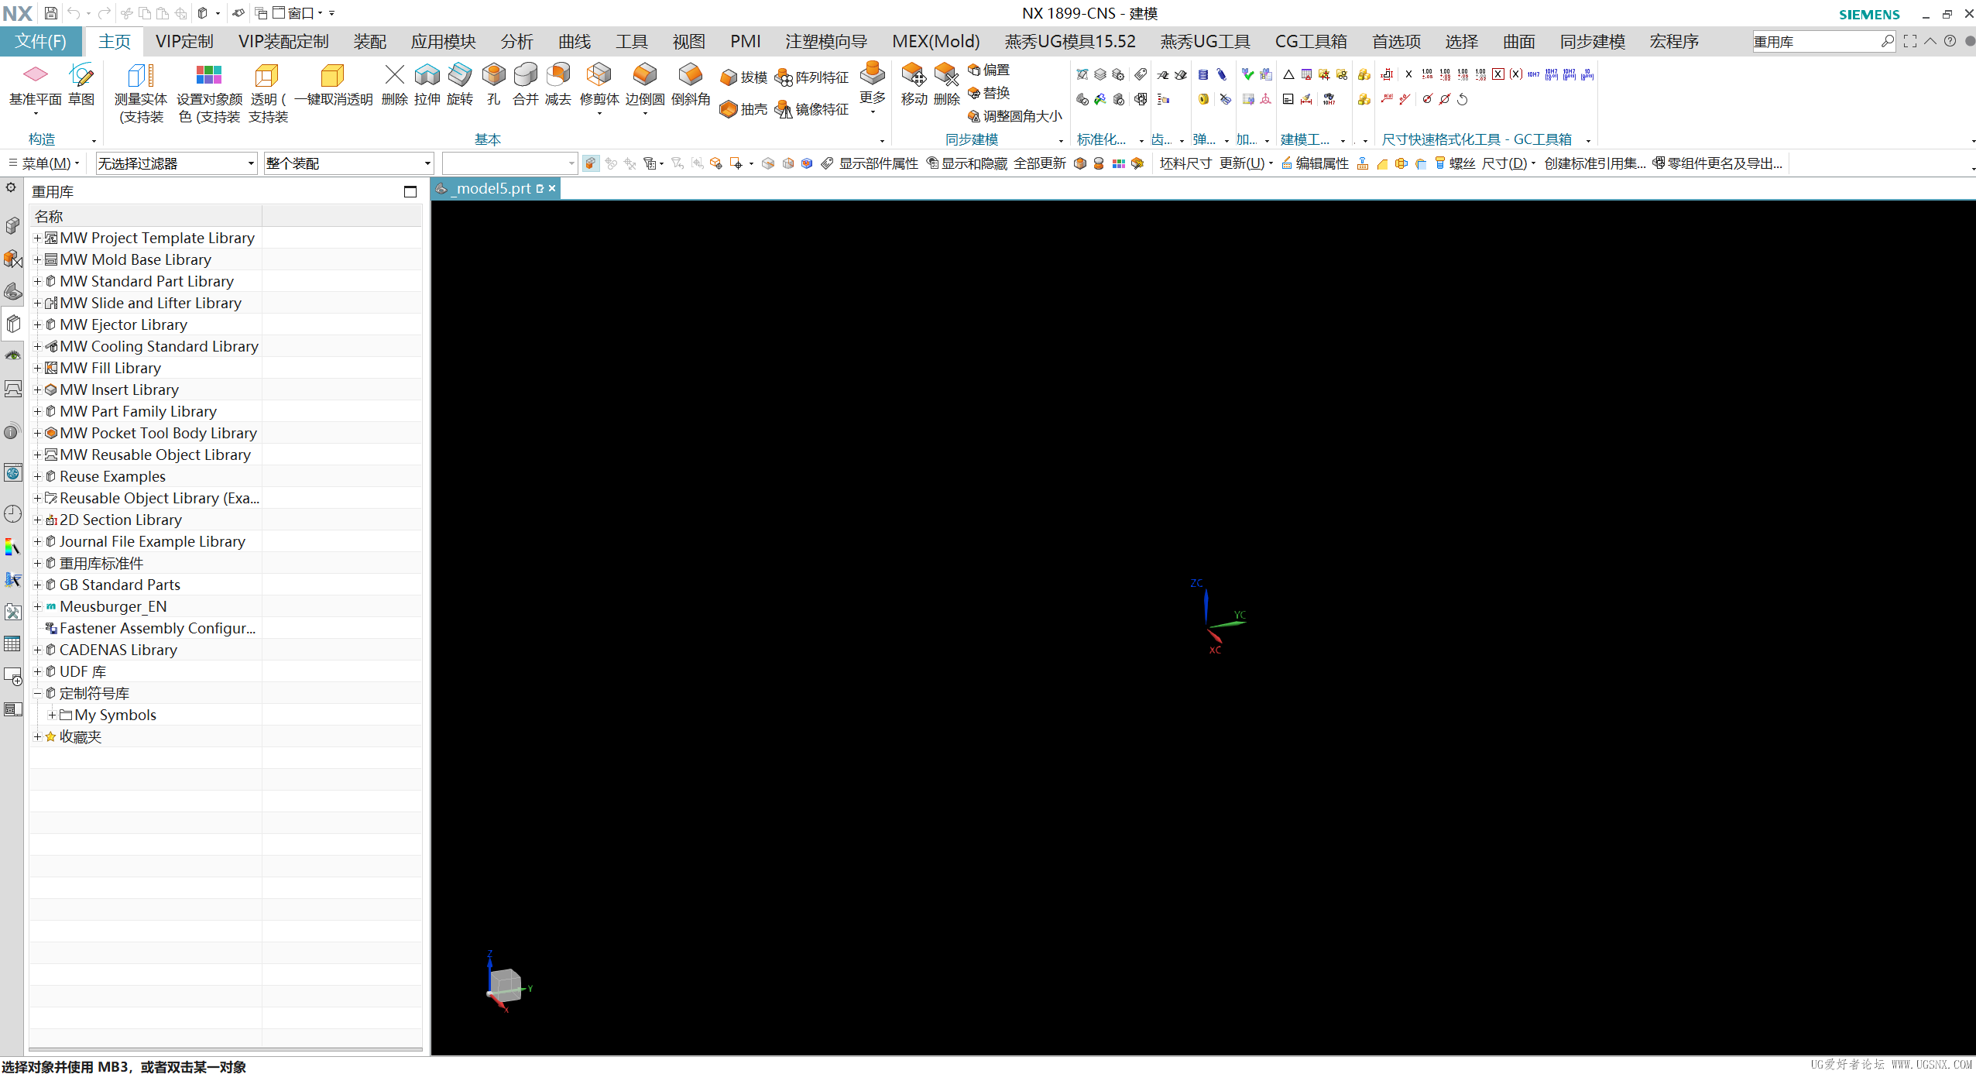This screenshot has width=1976, height=1074.
Task: Click the 设置对象颜色 color grid icon
Action: [209, 75]
